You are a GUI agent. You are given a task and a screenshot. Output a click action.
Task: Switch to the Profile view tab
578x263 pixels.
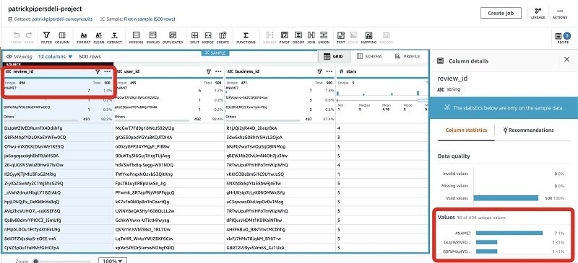[x=407, y=56]
